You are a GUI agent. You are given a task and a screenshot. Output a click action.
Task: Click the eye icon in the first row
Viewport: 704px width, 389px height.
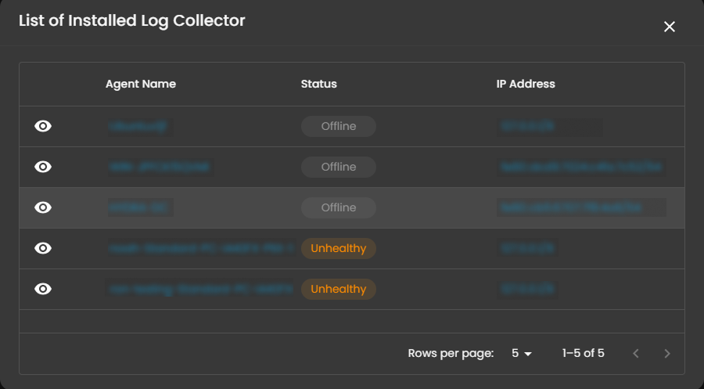43,126
